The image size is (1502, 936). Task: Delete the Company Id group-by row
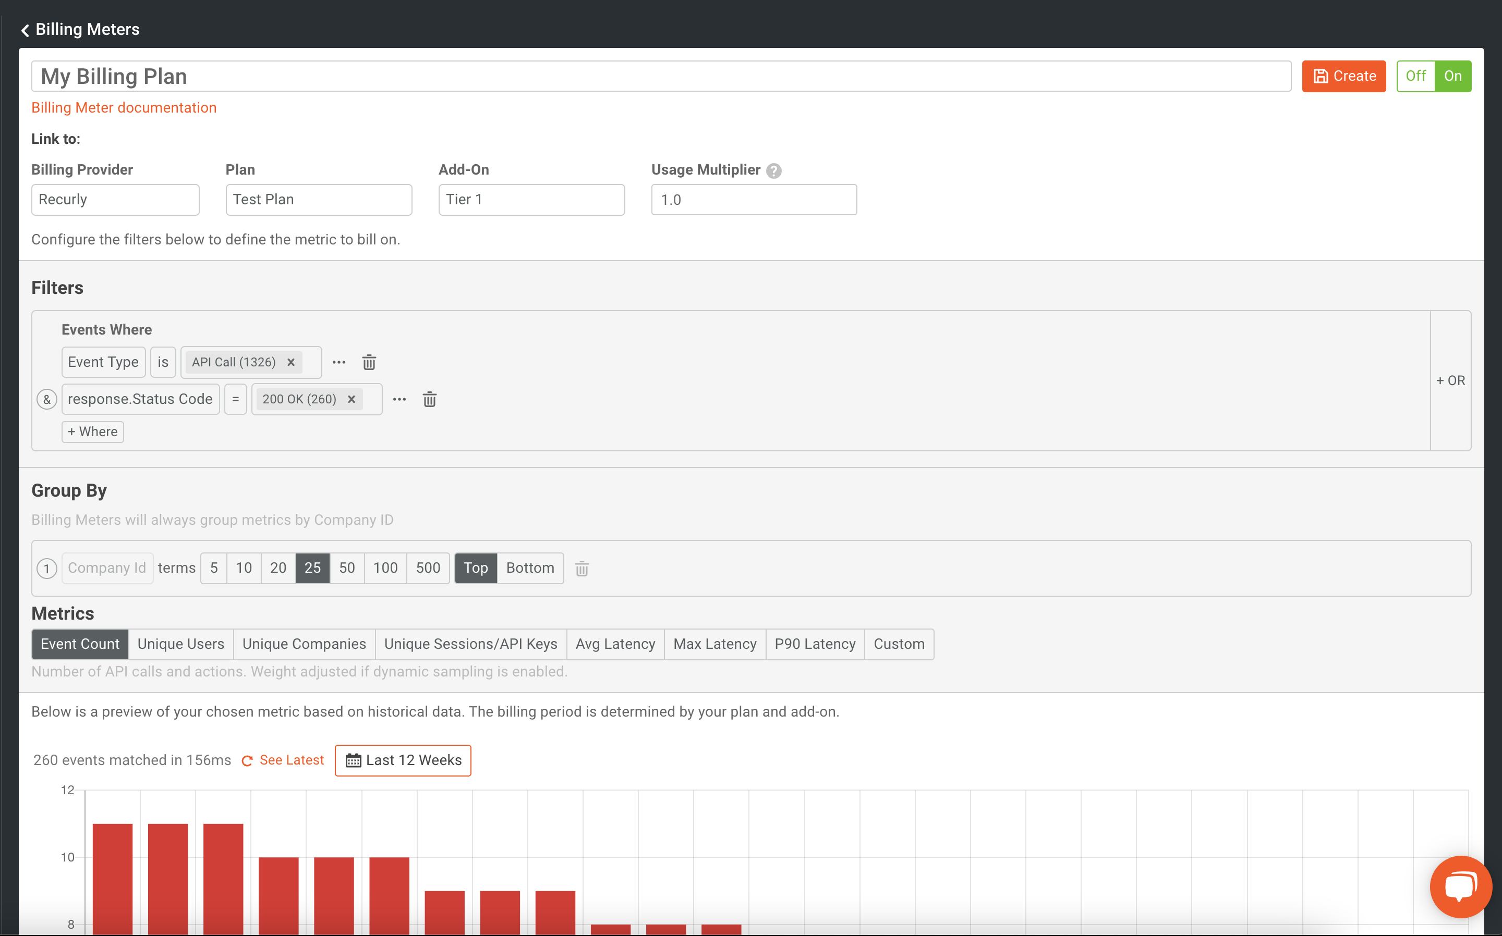[x=582, y=568]
